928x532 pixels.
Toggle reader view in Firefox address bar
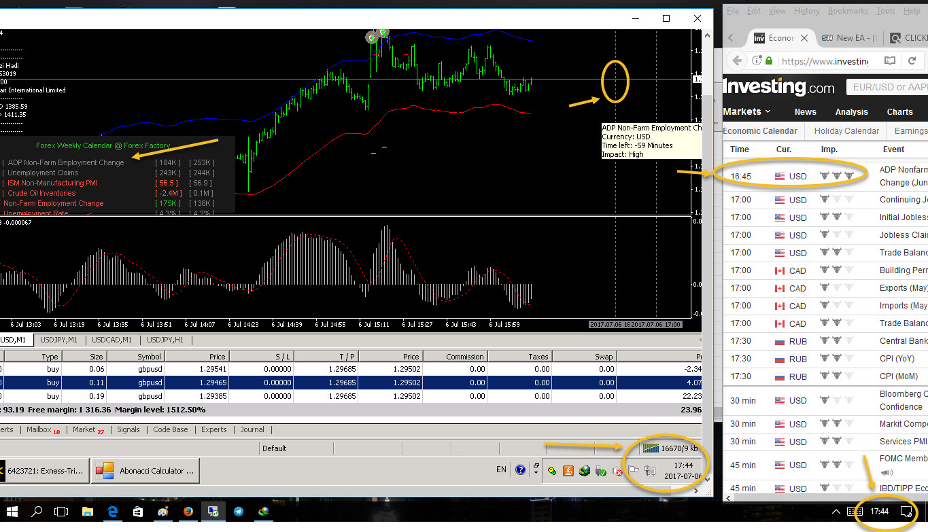click(x=890, y=60)
